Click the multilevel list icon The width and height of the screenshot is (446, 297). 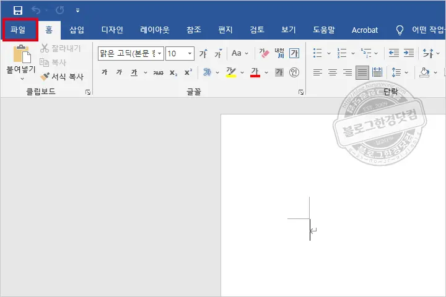coord(366,53)
